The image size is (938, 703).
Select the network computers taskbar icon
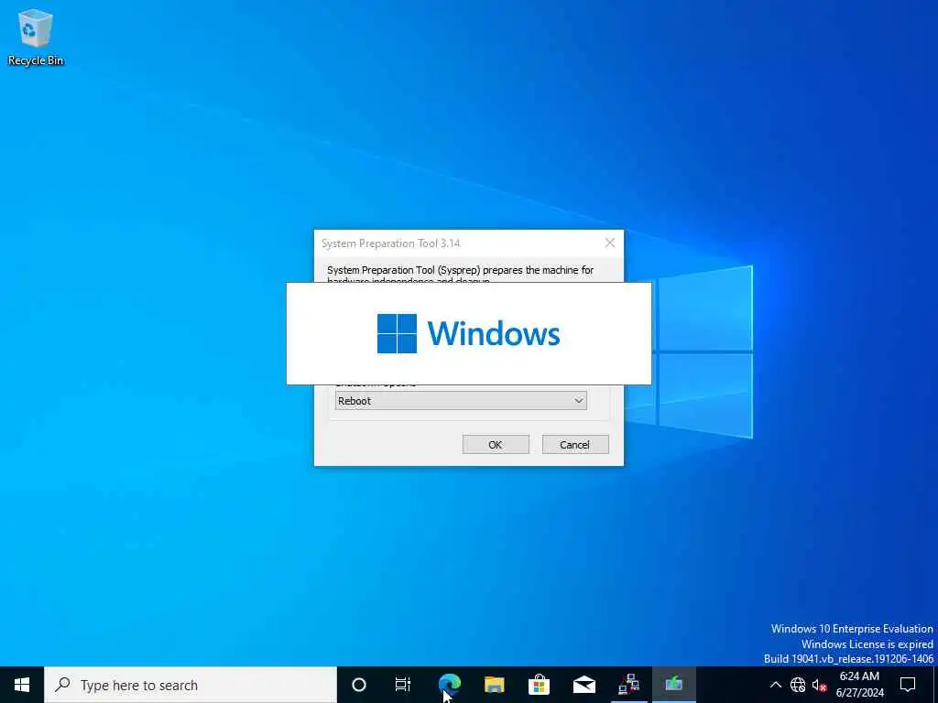pos(628,685)
